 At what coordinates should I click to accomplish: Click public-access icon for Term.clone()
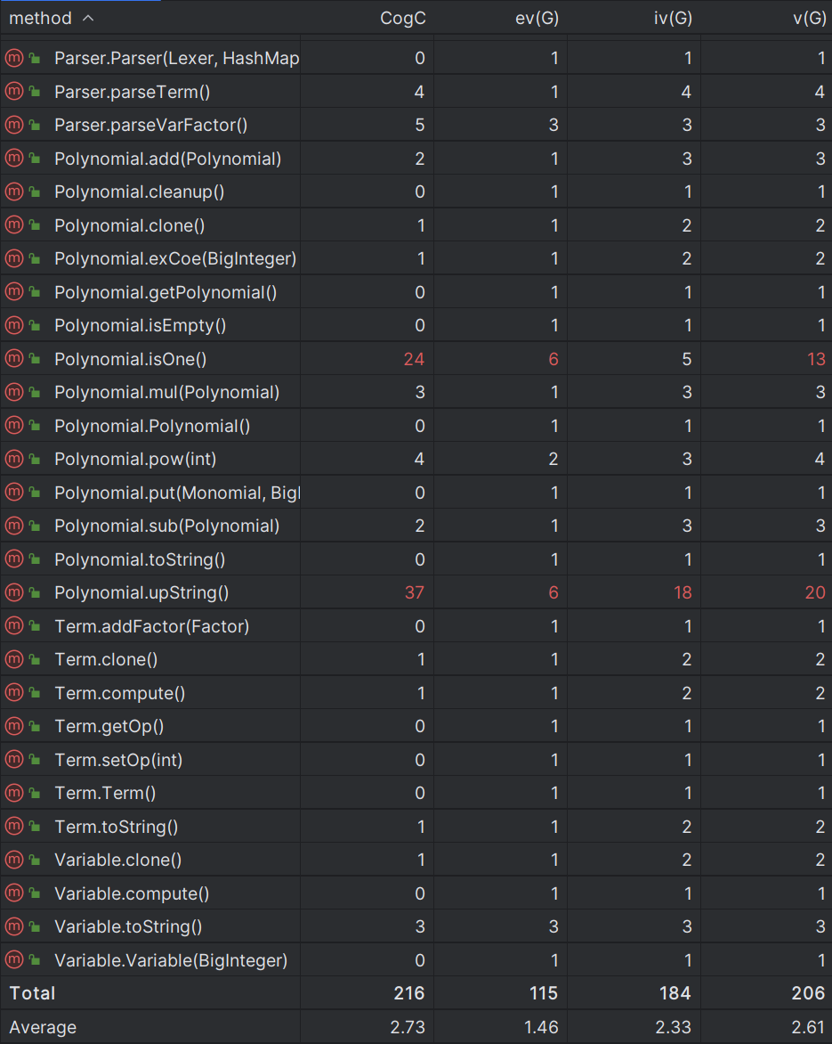pyautogui.click(x=35, y=660)
